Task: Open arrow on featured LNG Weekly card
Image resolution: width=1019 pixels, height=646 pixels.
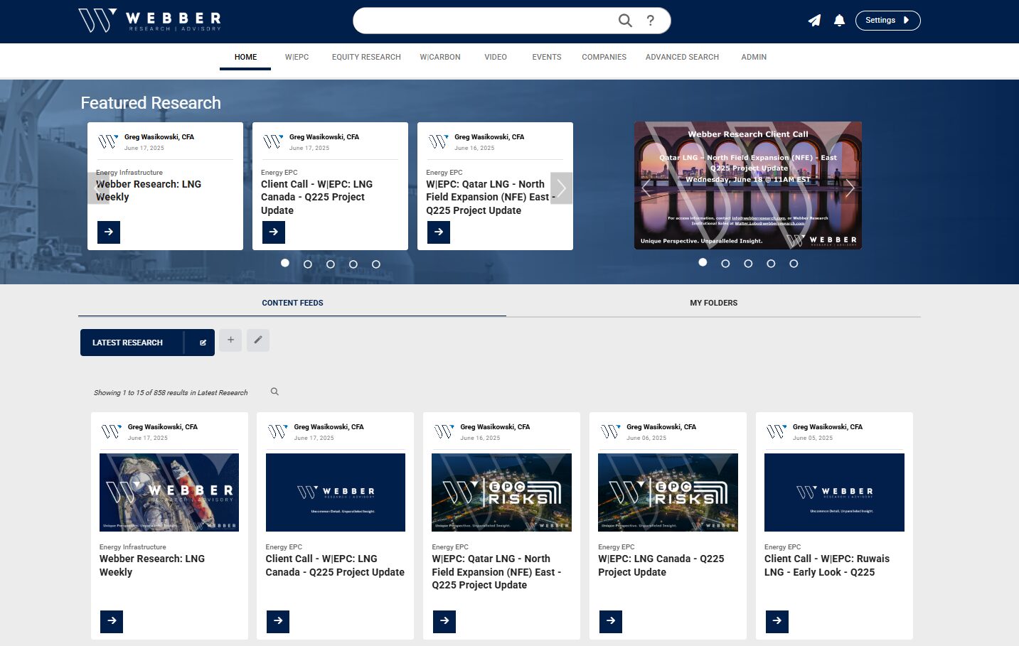Action: 109,232
